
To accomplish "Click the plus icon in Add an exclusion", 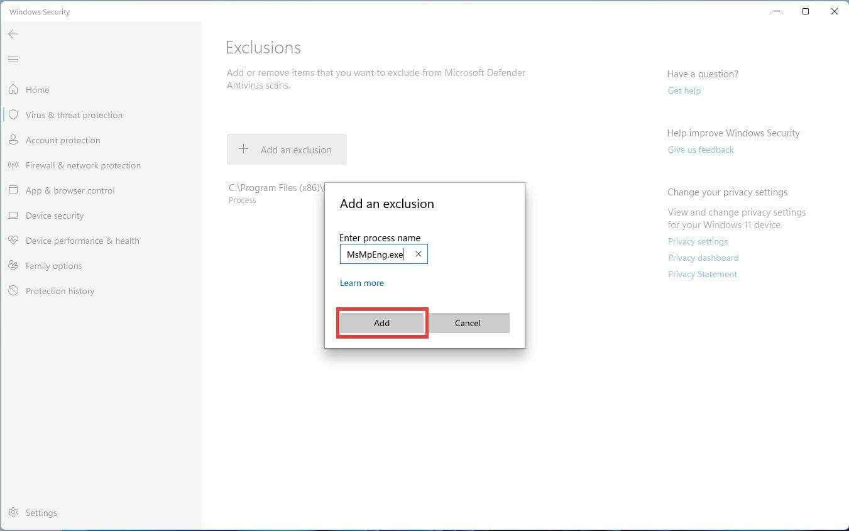I will (244, 150).
